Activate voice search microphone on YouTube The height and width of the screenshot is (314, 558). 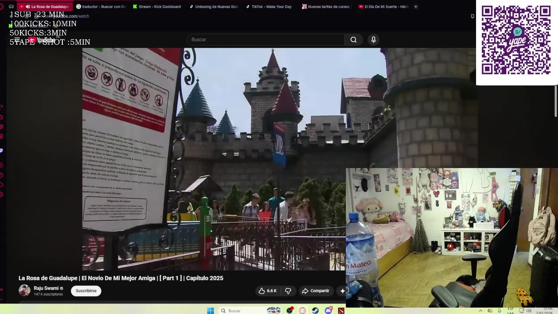coord(374,40)
